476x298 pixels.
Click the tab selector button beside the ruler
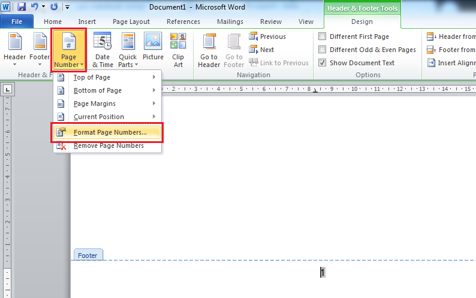[7, 89]
